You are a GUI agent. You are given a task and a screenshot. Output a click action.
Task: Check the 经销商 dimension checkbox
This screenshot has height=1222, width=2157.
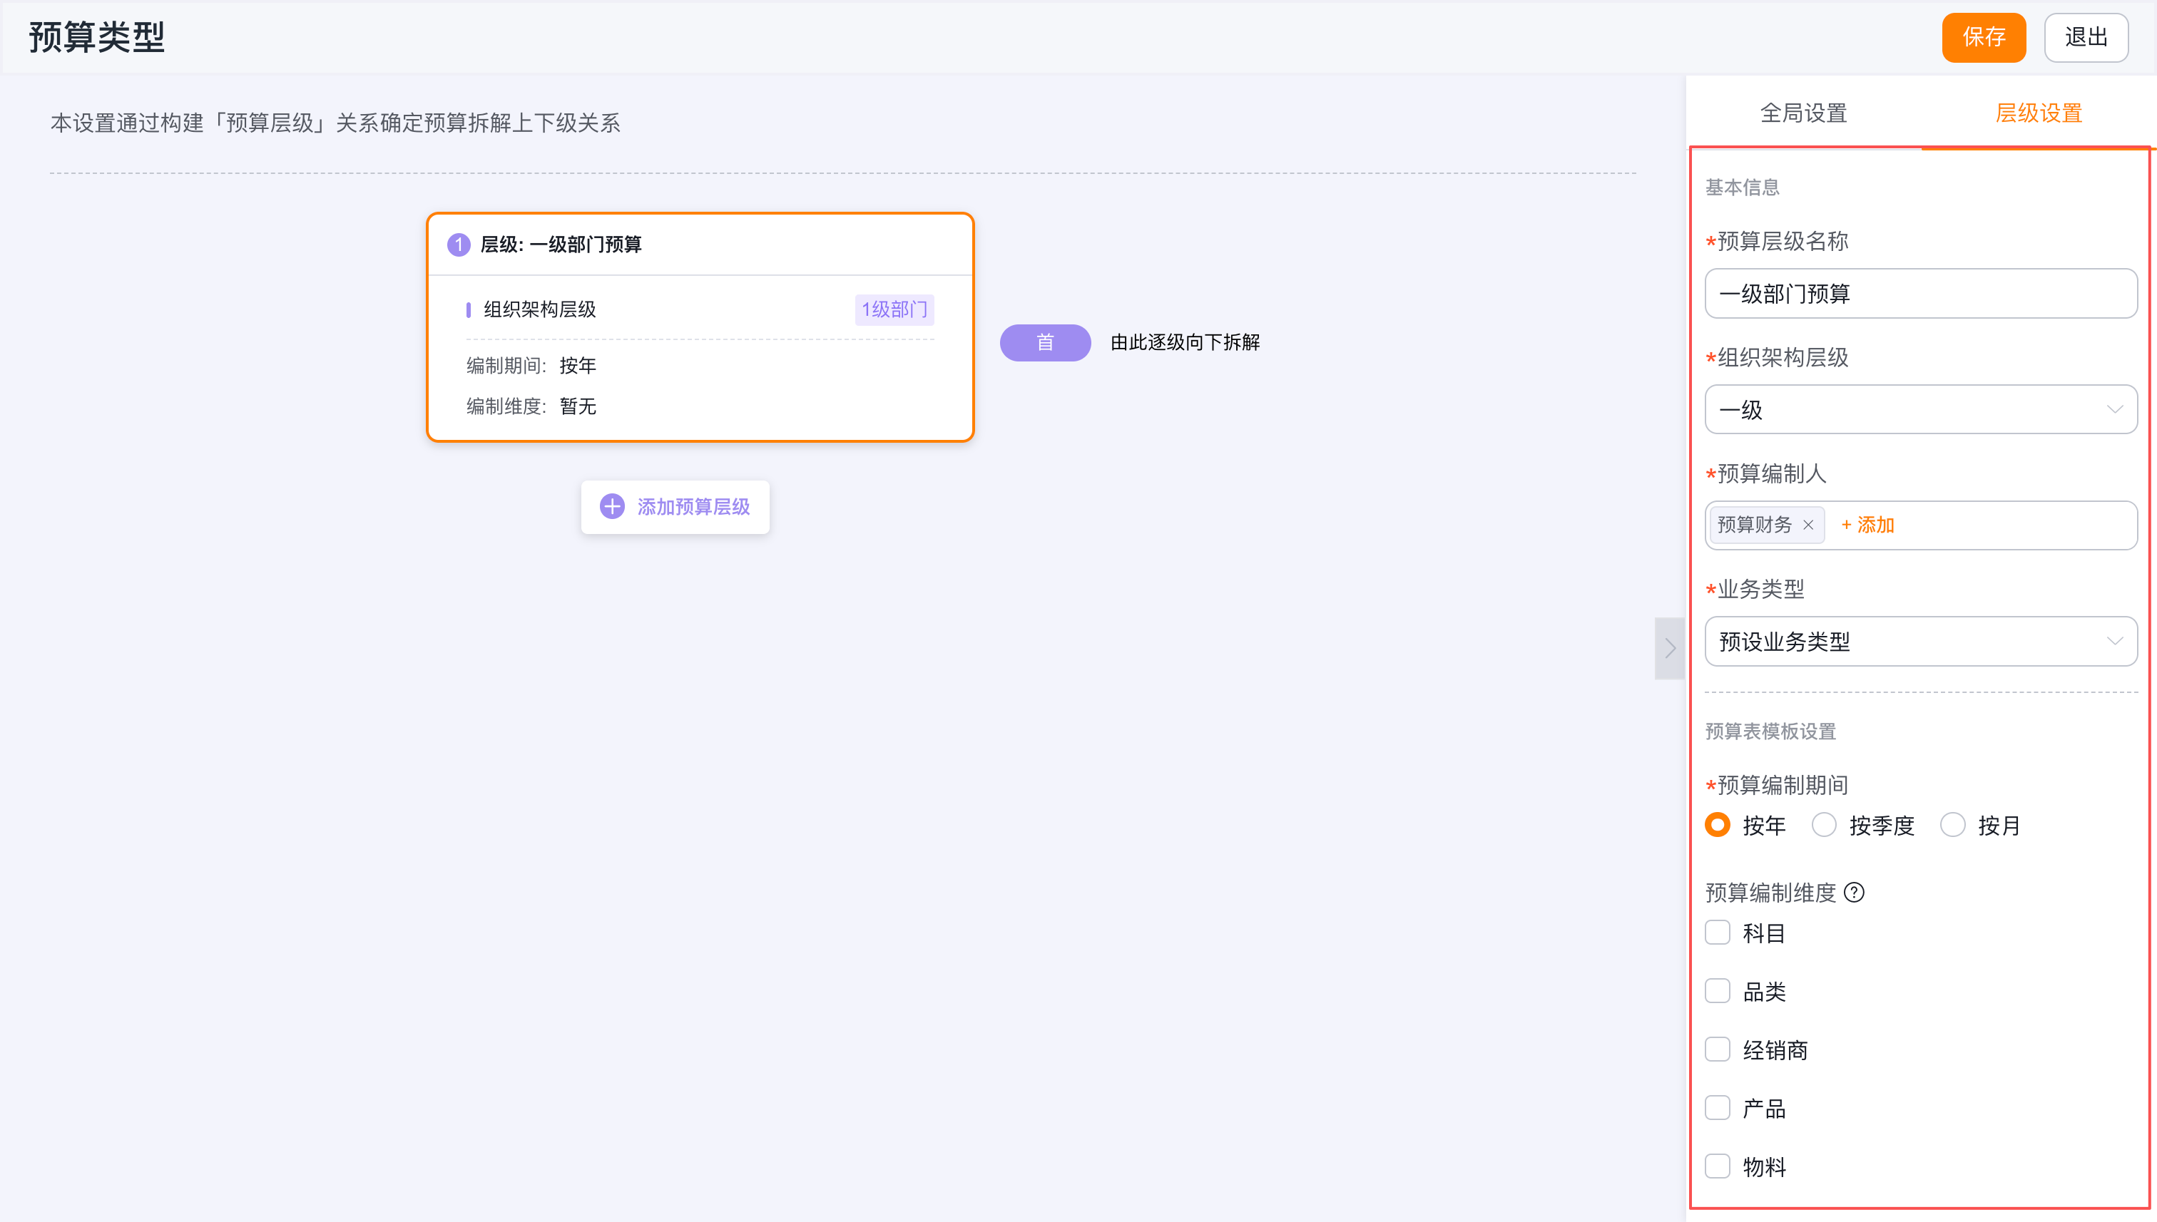point(1718,1049)
